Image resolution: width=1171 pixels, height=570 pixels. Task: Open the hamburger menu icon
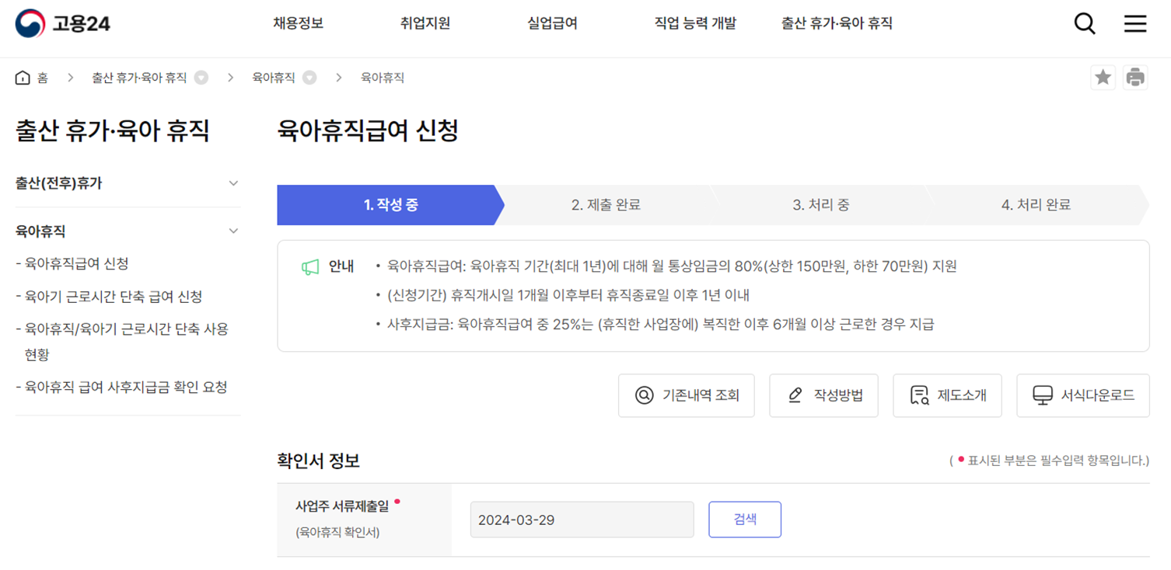[x=1135, y=23]
